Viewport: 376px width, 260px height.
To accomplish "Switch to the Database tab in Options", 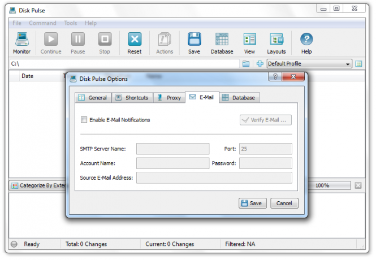I will [239, 98].
